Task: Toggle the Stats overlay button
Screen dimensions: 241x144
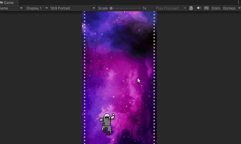Action: [216, 8]
